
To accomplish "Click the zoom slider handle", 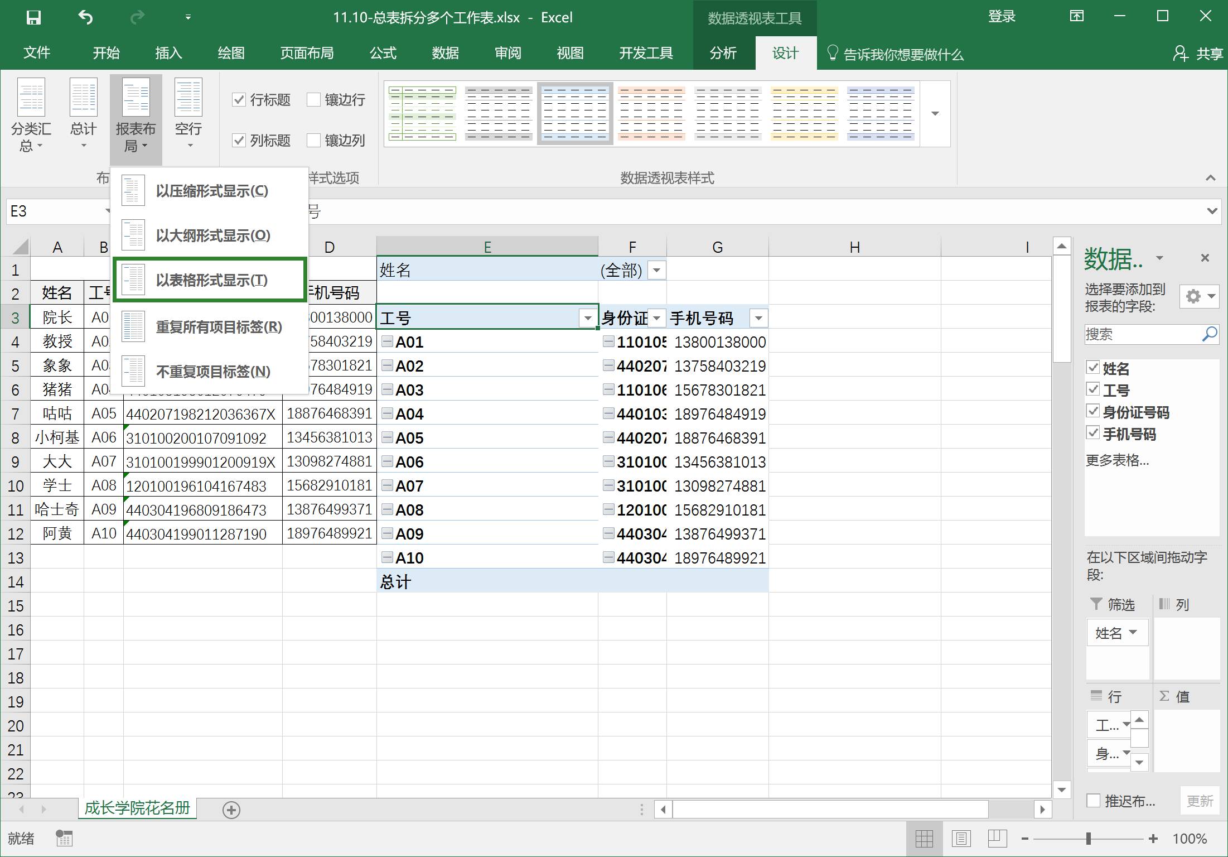I will (1088, 838).
